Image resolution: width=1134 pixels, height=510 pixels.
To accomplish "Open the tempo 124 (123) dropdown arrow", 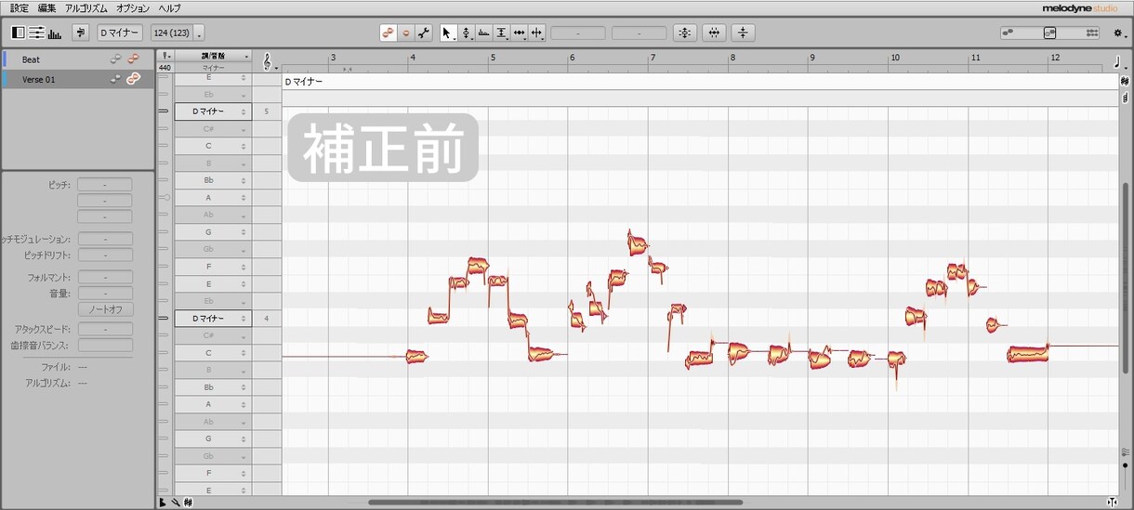I will click(199, 33).
